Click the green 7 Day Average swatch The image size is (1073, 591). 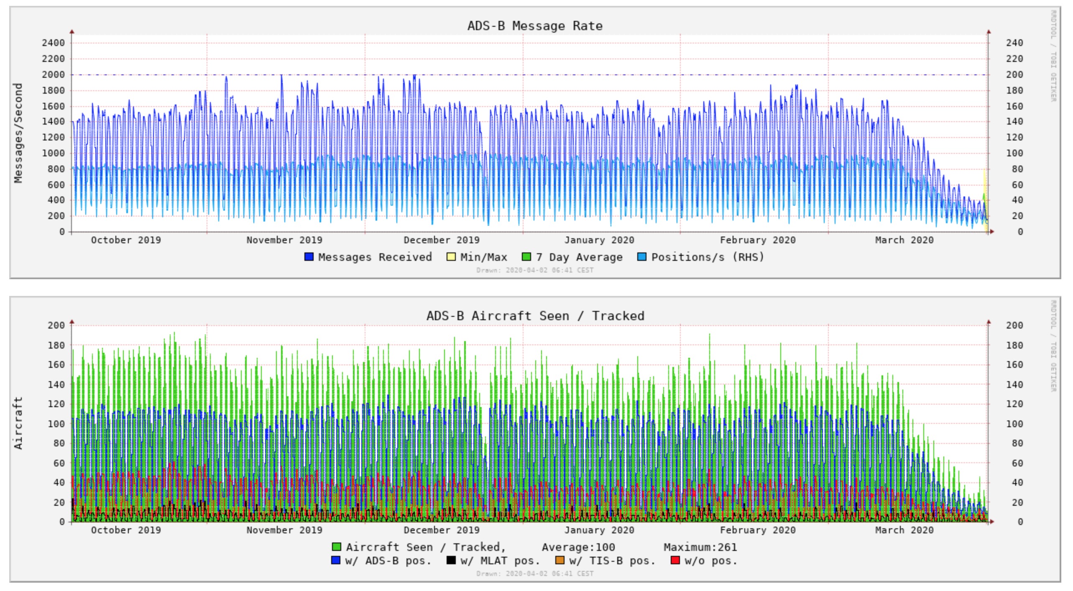[526, 257]
